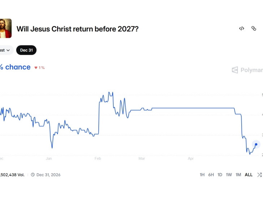This screenshot has width=263, height=197.
Task: Click the current price dot on chart
Action: point(256,144)
